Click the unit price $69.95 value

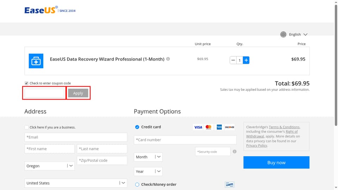click(x=203, y=59)
